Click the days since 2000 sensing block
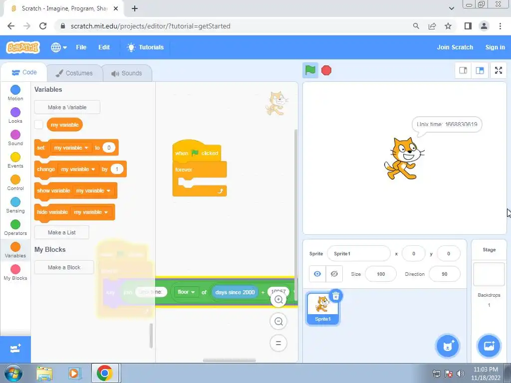The height and width of the screenshot is (383, 511). click(235, 292)
